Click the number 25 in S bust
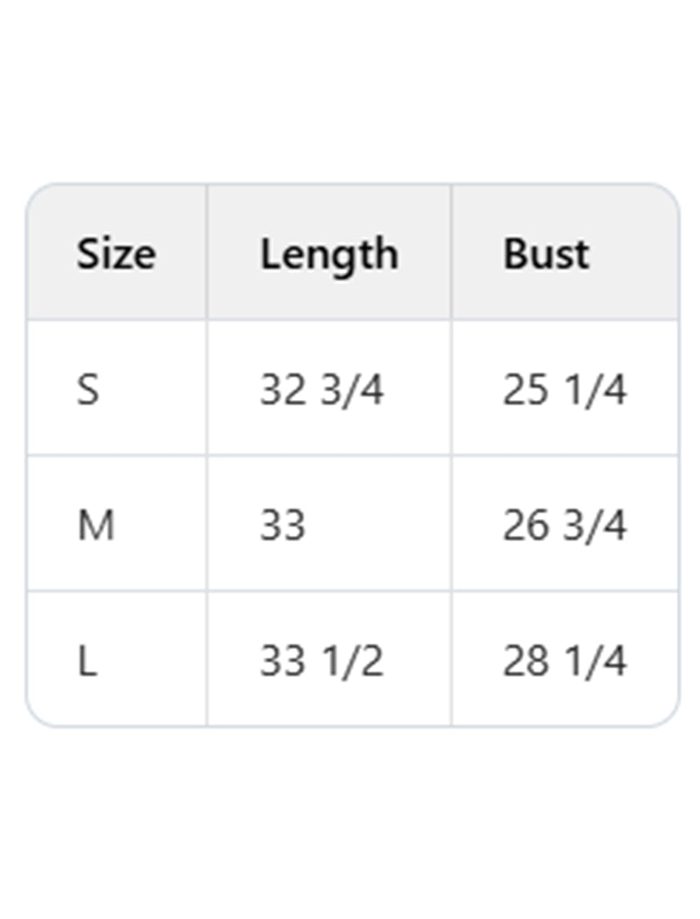The height and width of the screenshot is (919, 700). click(x=525, y=389)
